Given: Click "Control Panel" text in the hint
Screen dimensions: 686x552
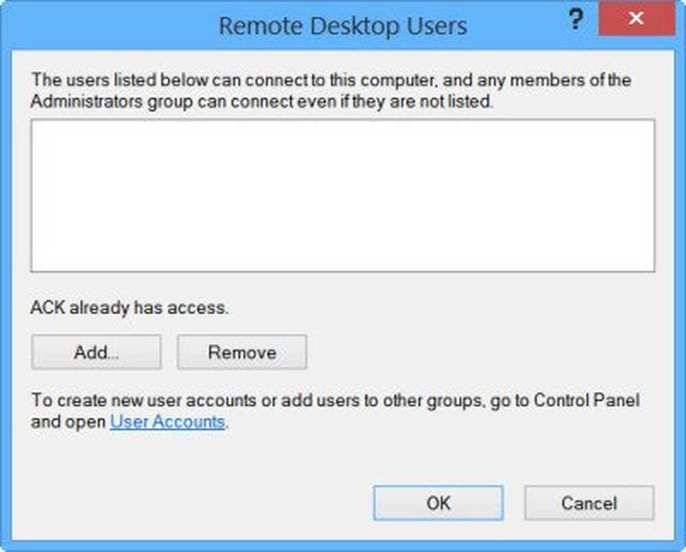Looking at the screenshot, I should point(596,400).
